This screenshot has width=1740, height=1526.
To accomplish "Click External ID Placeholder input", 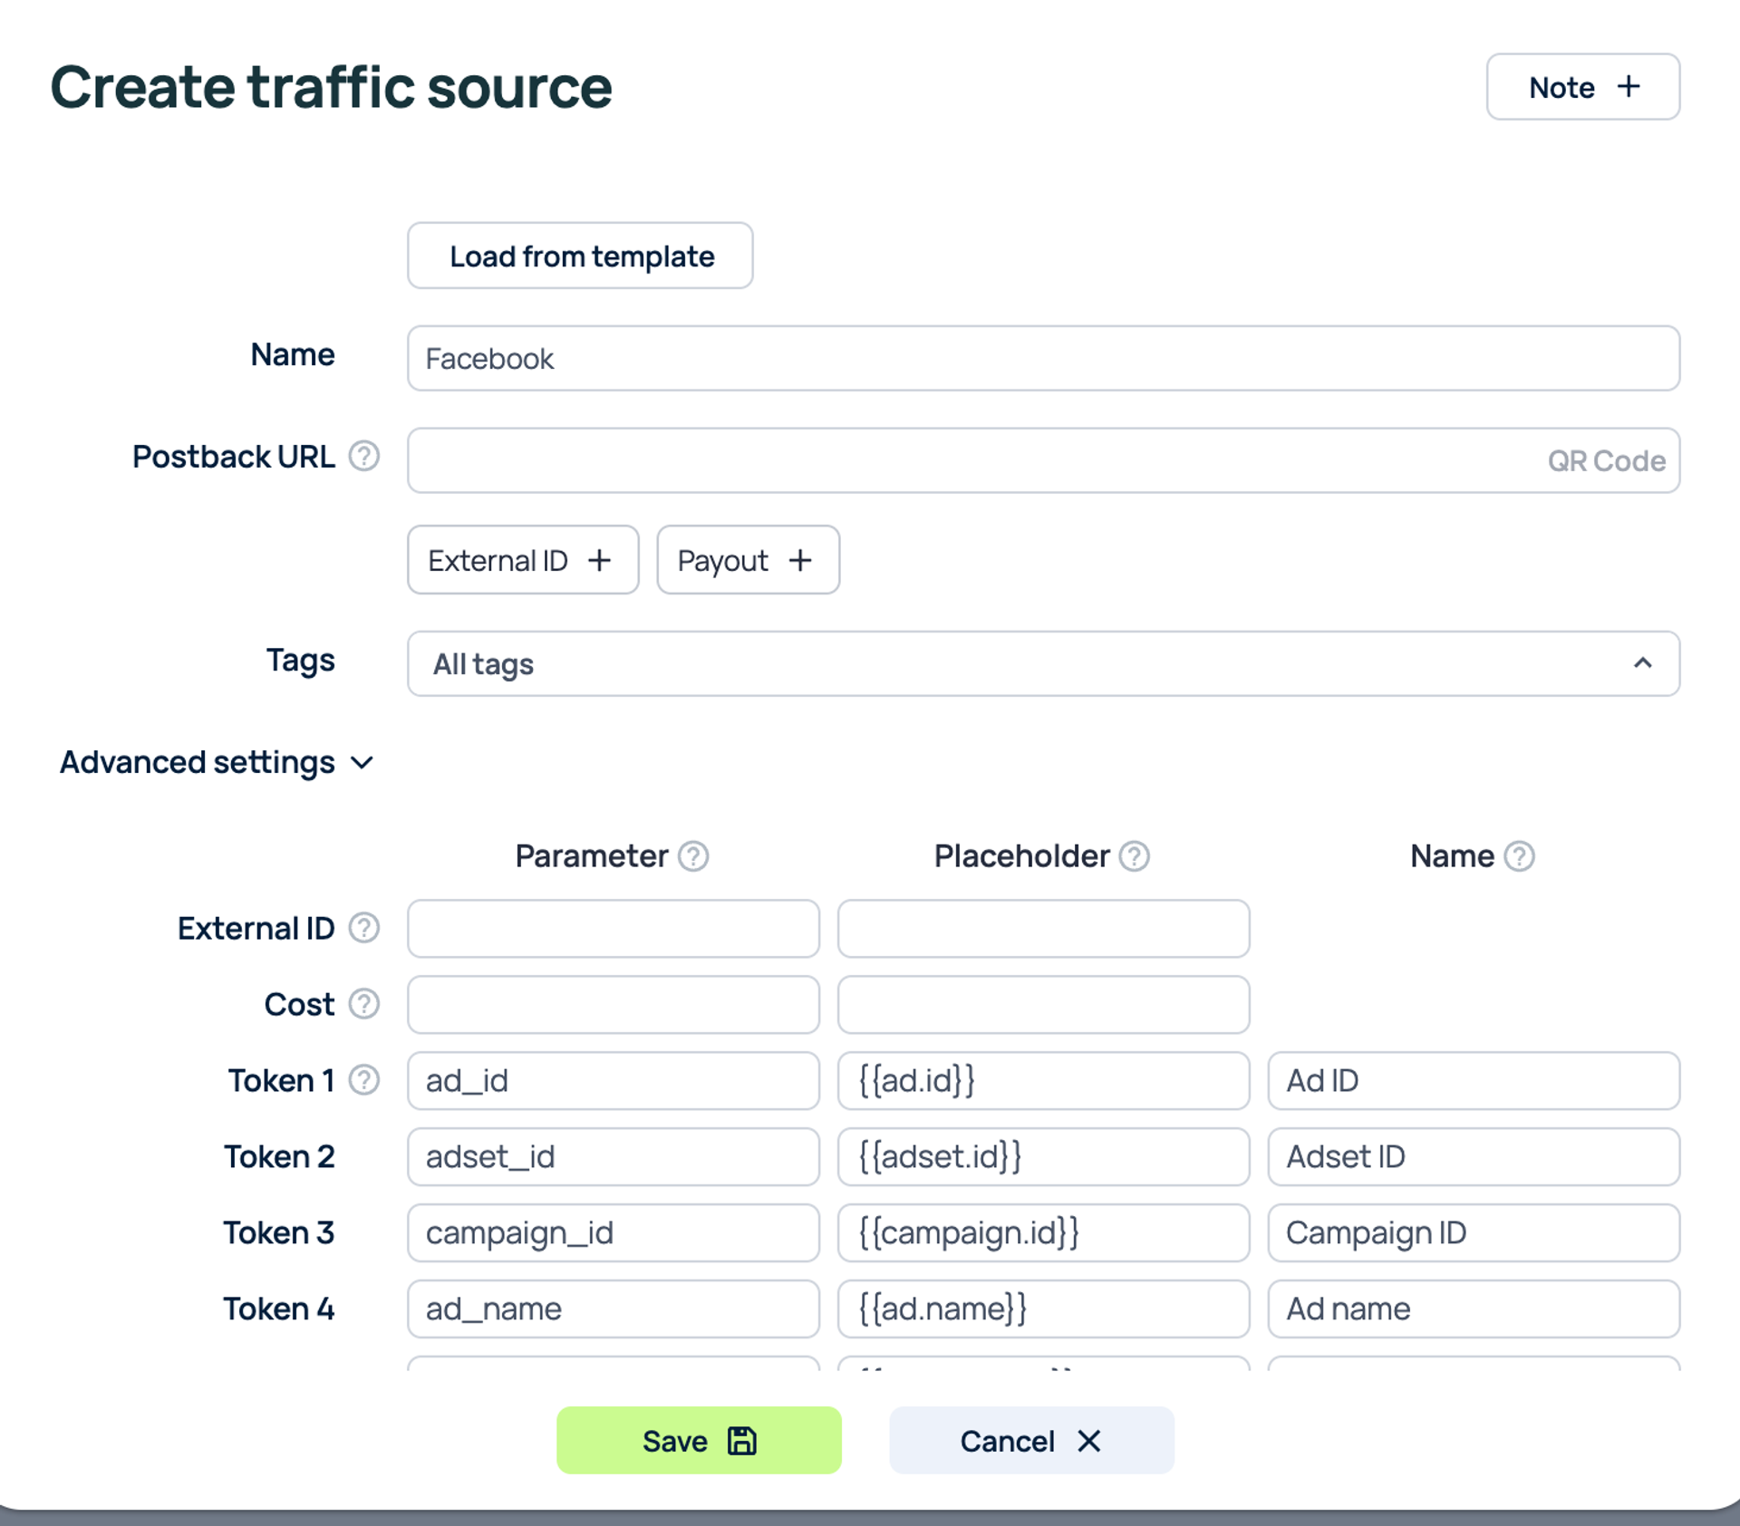I will tap(1043, 928).
